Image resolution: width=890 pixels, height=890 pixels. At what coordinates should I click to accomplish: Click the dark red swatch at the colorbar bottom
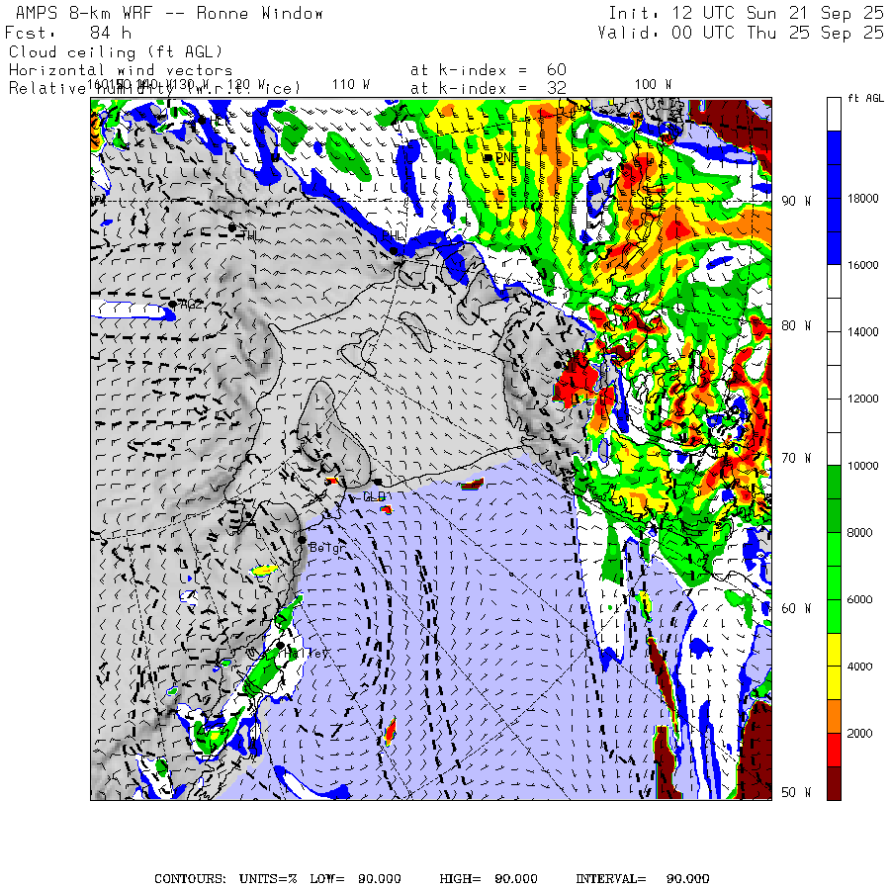(x=834, y=783)
